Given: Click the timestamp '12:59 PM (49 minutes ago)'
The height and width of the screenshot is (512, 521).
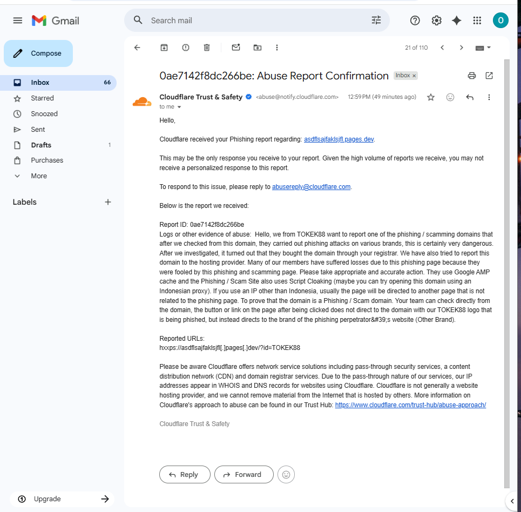Looking at the screenshot, I should [382, 97].
